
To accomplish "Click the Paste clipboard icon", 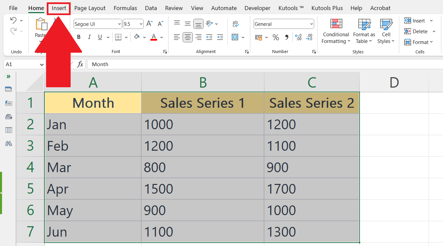I will pyautogui.click(x=41, y=24).
